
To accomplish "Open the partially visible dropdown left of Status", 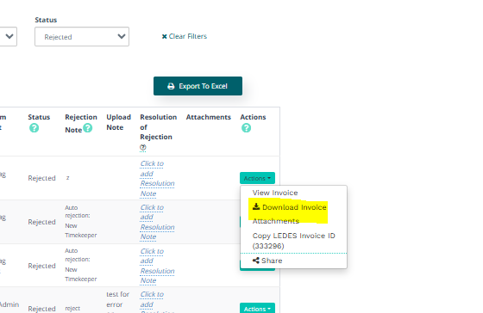I will click(9, 37).
